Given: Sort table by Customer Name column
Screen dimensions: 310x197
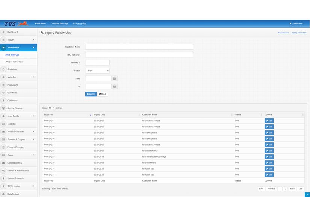Looking at the screenshot, I should tap(187, 115).
